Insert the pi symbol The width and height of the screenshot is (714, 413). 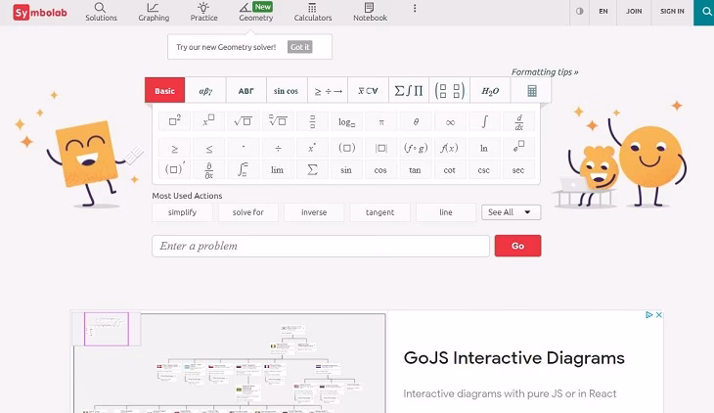[x=381, y=122]
